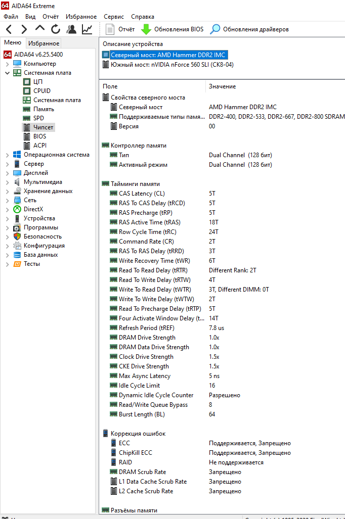Click the Дисплей monitor icon
This screenshot has height=519, width=345.
pos(17,173)
